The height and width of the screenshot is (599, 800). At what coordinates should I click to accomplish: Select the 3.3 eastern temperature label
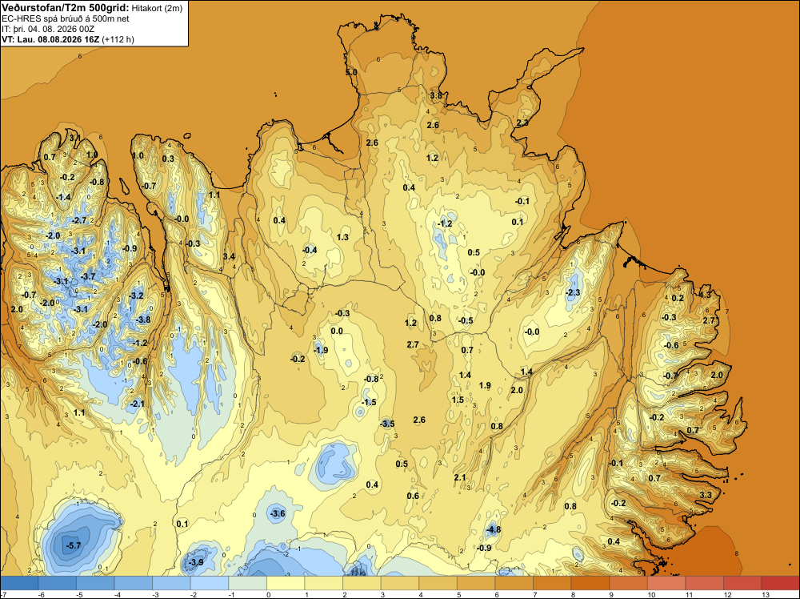(706, 496)
